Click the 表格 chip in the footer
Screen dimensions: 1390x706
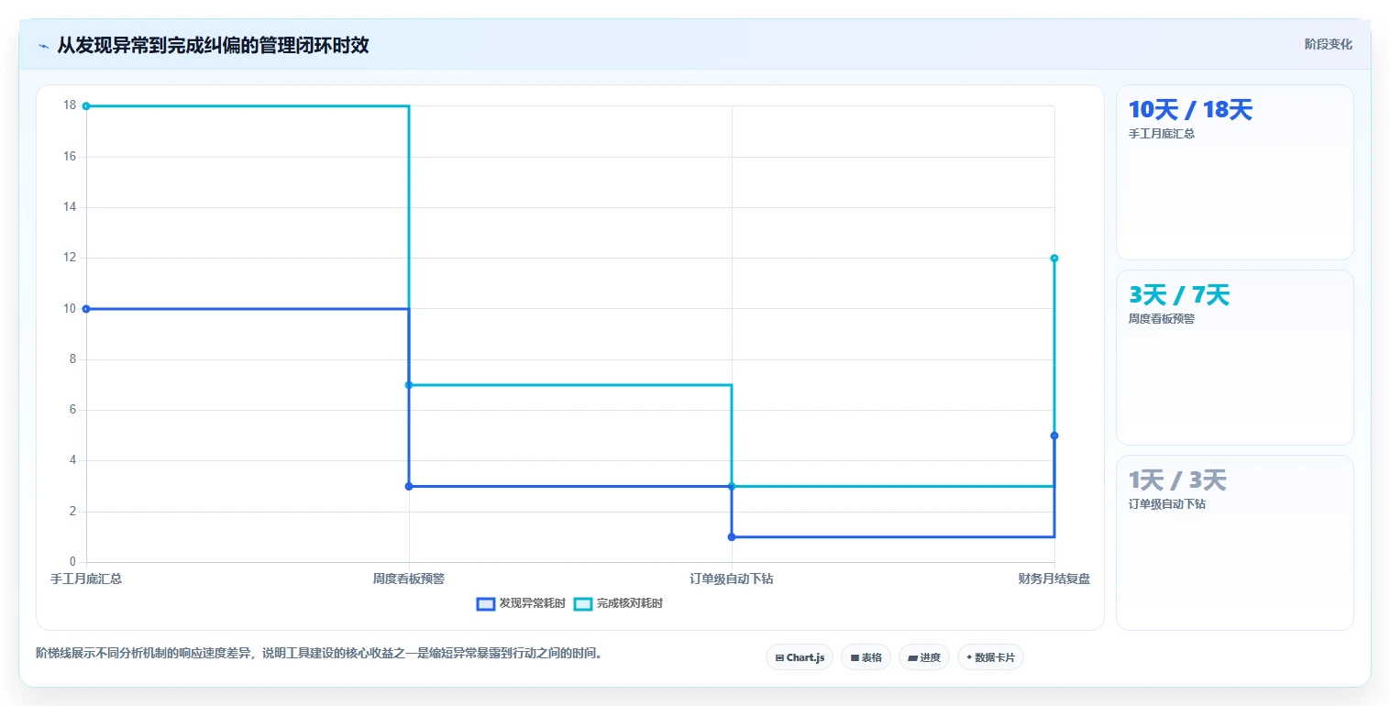coord(866,657)
